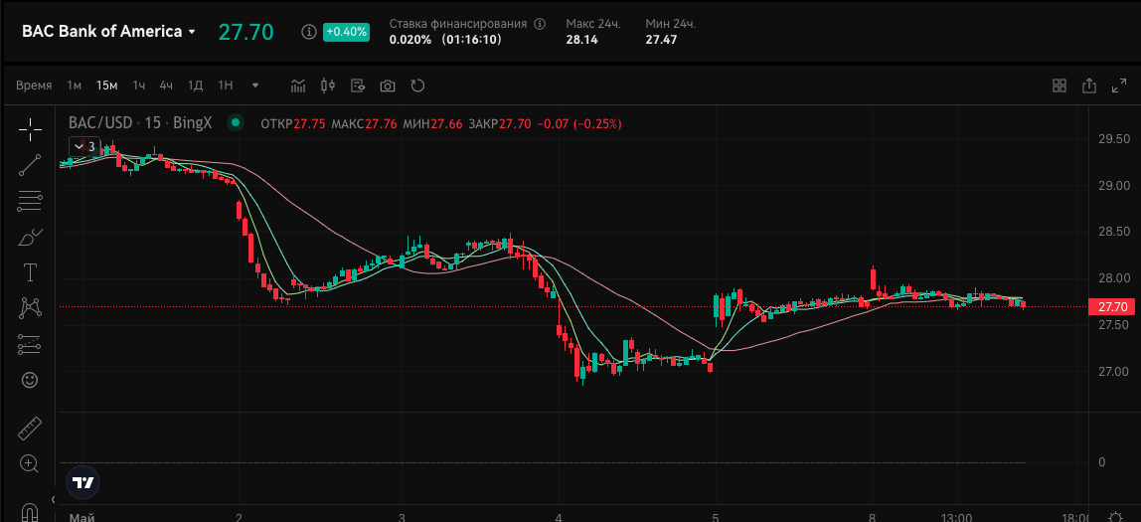Open the forecasting and measurement tools
Viewport: 1141px width, 522px height.
tap(30, 344)
